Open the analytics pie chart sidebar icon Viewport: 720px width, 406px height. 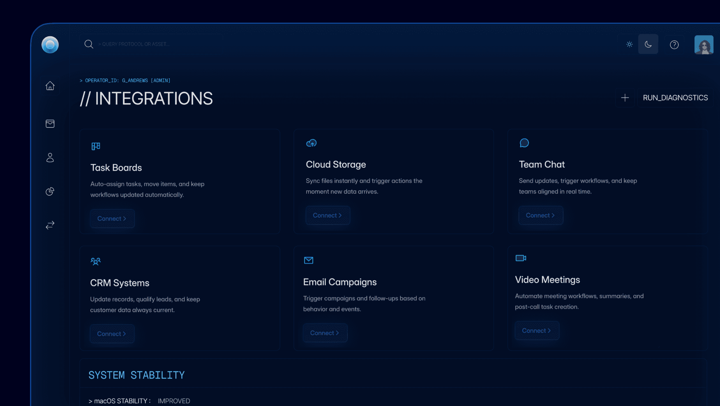pyautogui.click(x=50, y=191)
